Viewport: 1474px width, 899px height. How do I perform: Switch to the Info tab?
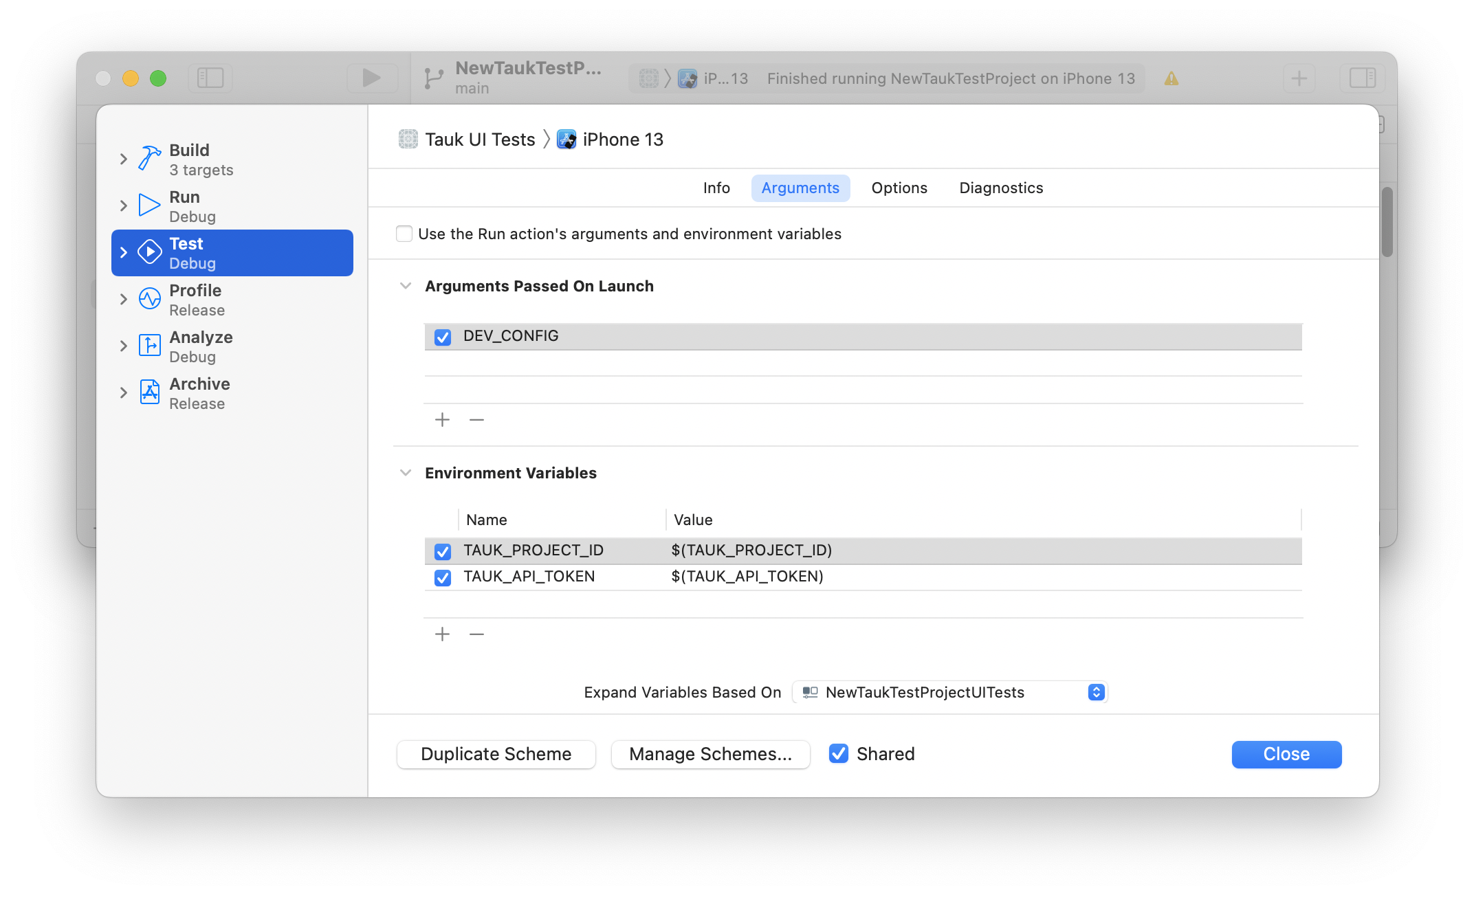[x=717, y=188]
